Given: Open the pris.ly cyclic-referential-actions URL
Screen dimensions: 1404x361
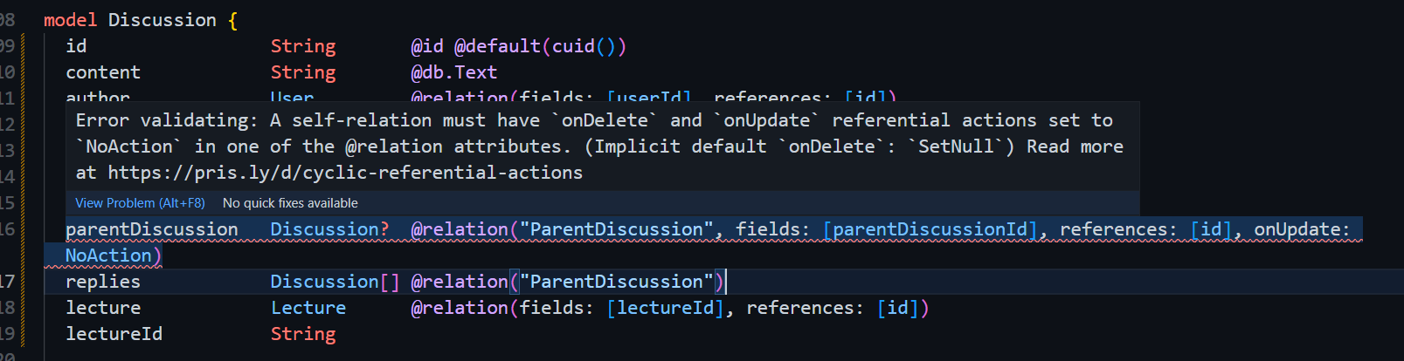Looking at the screenshot, I should pos(345,173).
